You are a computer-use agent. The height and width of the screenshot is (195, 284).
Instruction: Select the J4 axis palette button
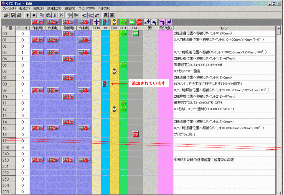pyautogui.click(x=84, y=22)
